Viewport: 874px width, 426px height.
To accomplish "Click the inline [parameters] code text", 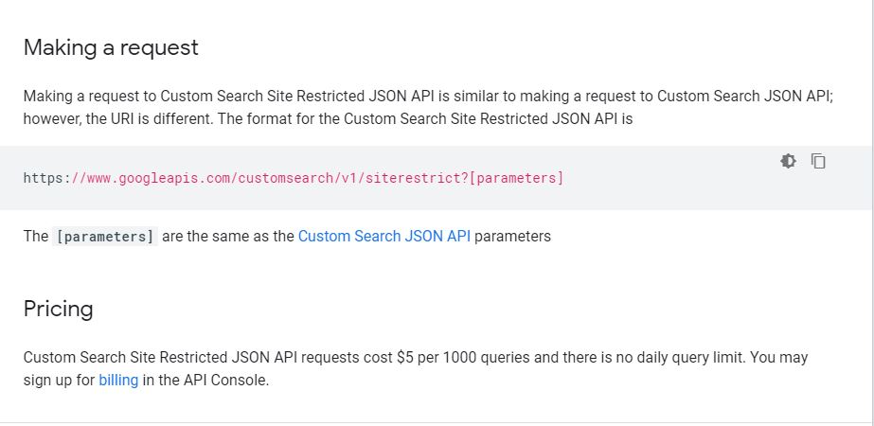I will 105,237.
